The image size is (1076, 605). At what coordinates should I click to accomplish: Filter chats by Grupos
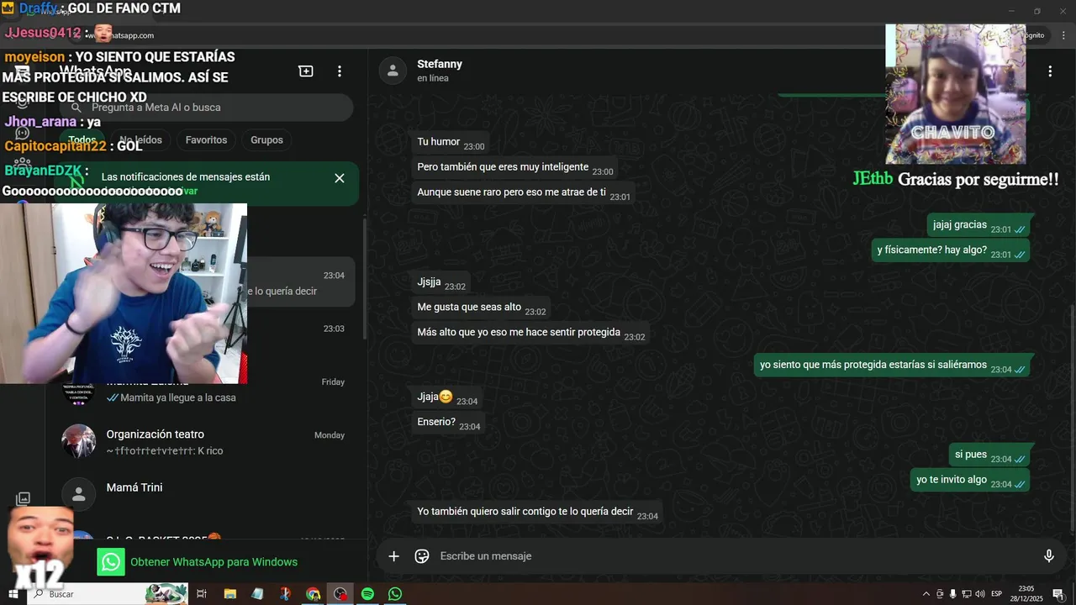coord(266,140)
